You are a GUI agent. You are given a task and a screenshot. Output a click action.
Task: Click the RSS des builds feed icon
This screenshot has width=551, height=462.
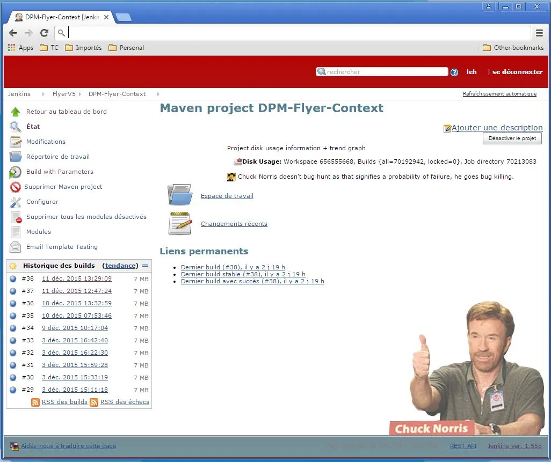35,402
